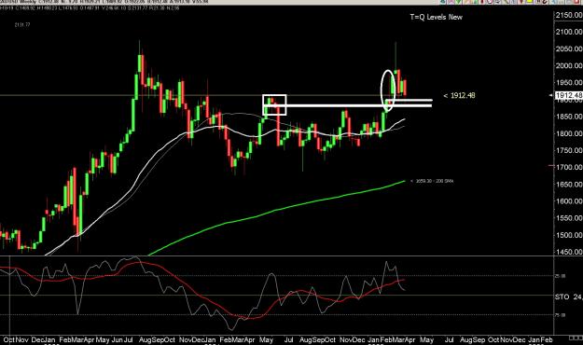Click the 1450.00 price axis value
This screenshot has width=583, height=345.
click(569, 252)
